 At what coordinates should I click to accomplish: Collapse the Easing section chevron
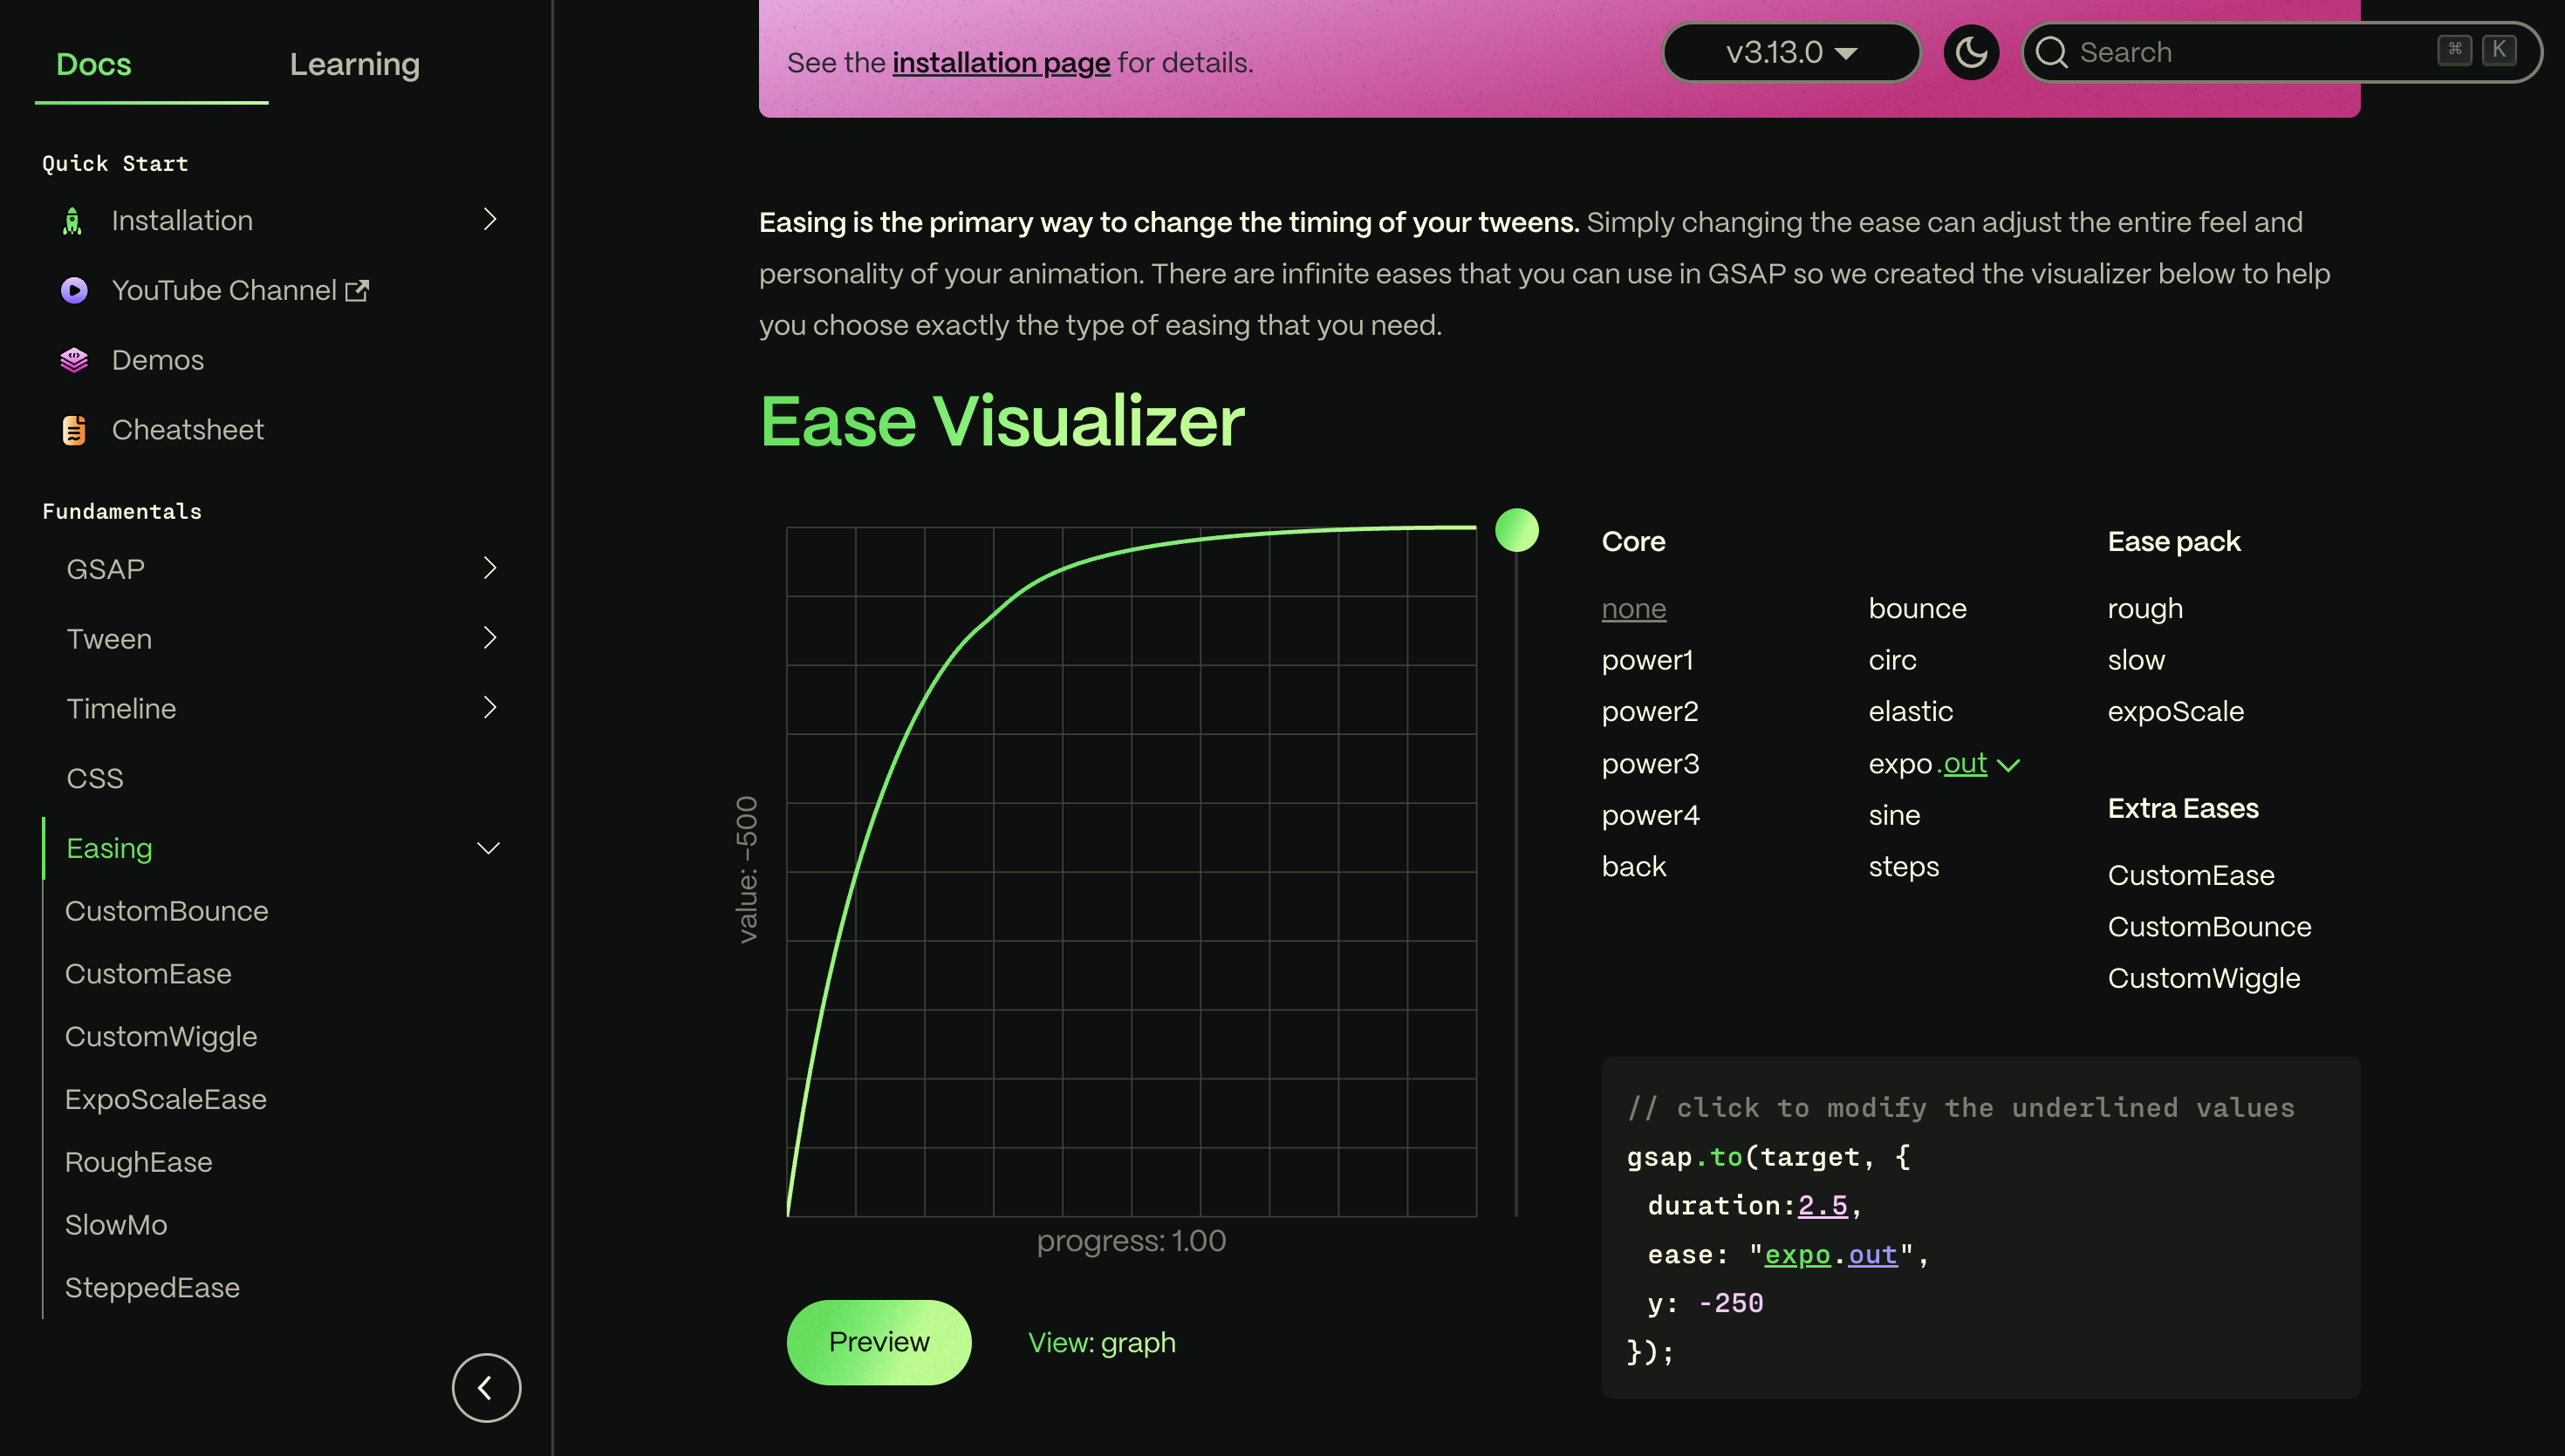tap(489, 848)
